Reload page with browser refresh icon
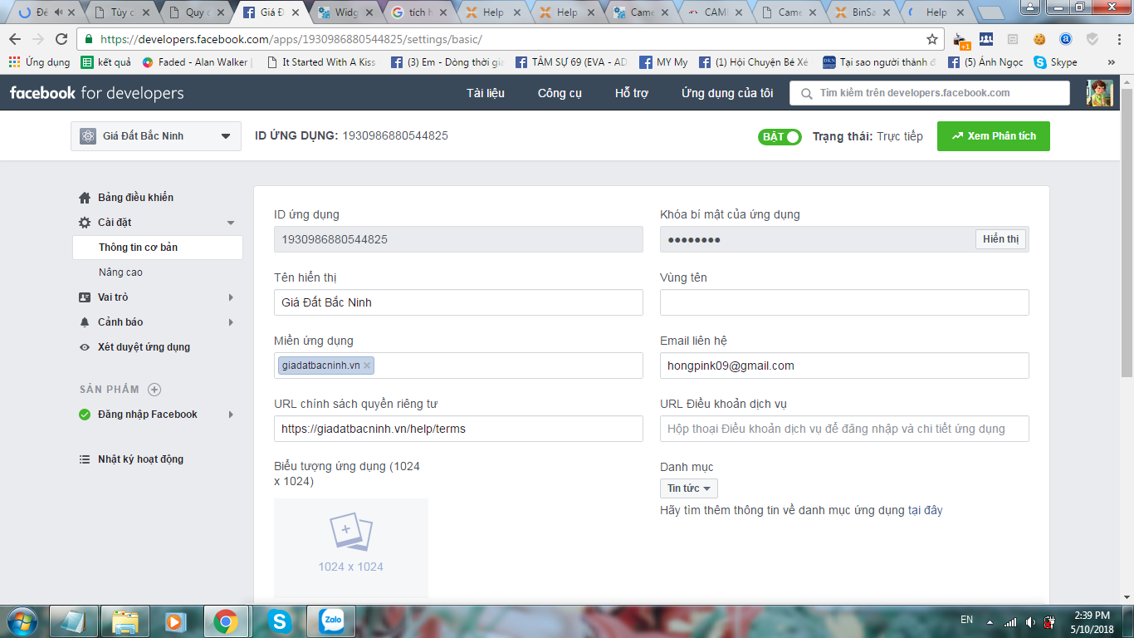This screenshot has width=1134, height=638. coord(61,39)
